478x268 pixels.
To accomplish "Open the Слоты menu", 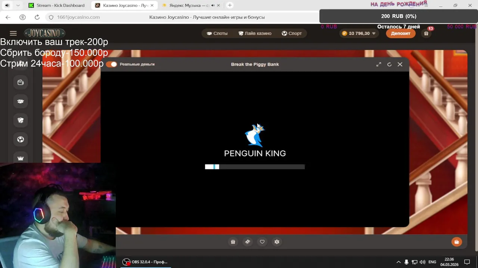I will (217, 33).
